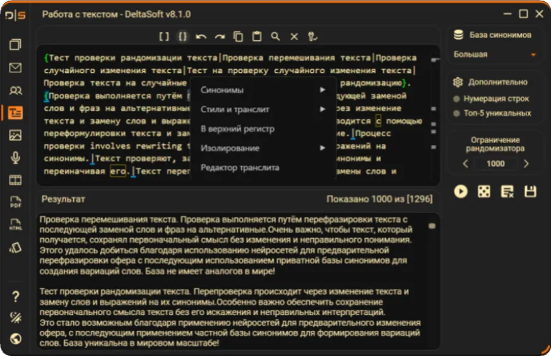The image size is (551, 356).
Task: Select the text tool sidebar icon
Action: [x=15, y=113]
